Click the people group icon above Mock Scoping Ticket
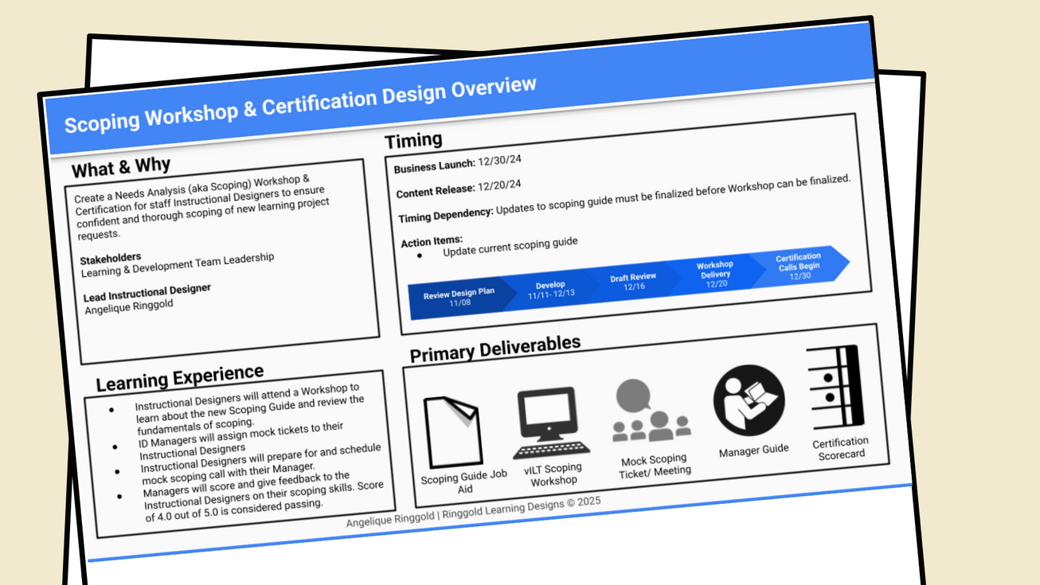1040x585 pixels. (651, 410)
